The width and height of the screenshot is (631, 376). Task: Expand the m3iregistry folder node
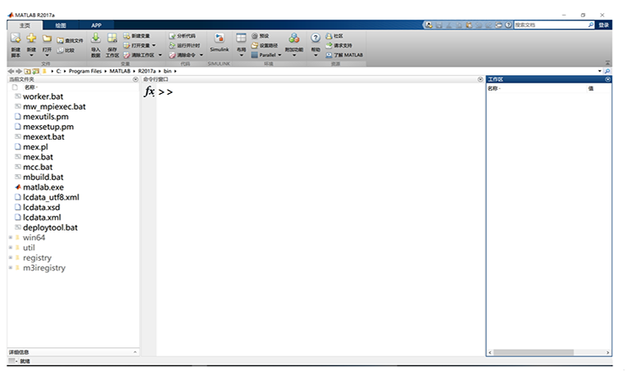(10, 268)
